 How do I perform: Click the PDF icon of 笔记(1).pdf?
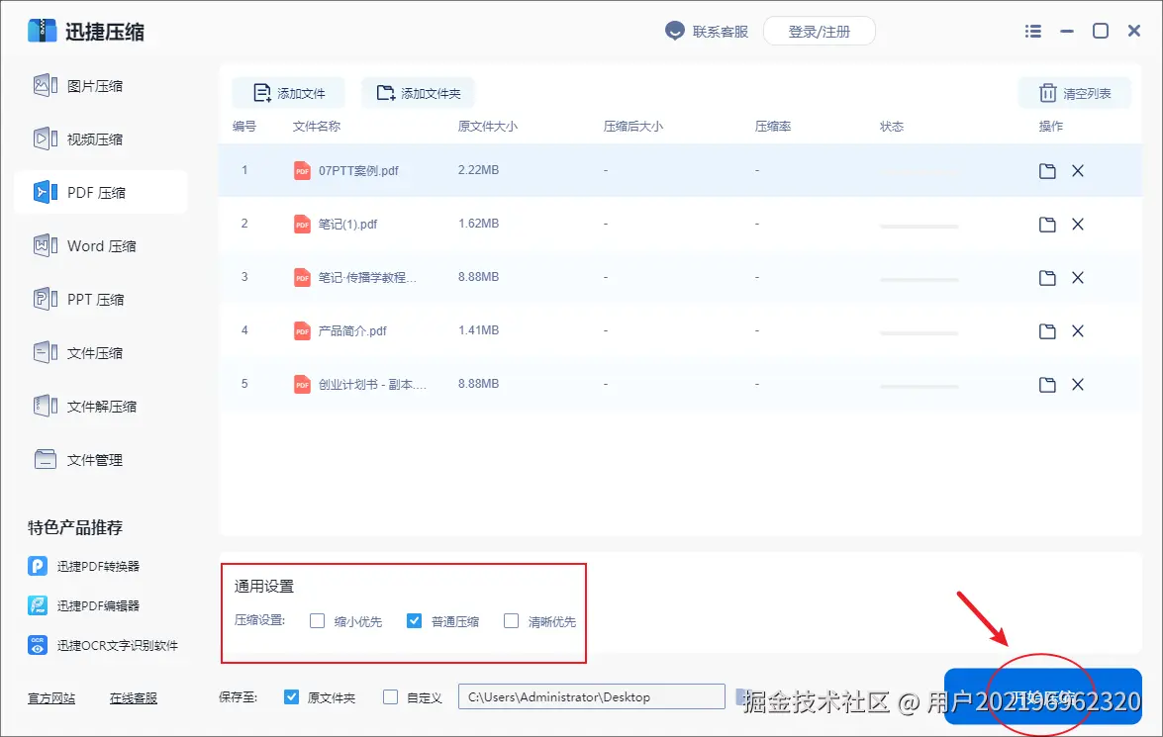point(302,224)
